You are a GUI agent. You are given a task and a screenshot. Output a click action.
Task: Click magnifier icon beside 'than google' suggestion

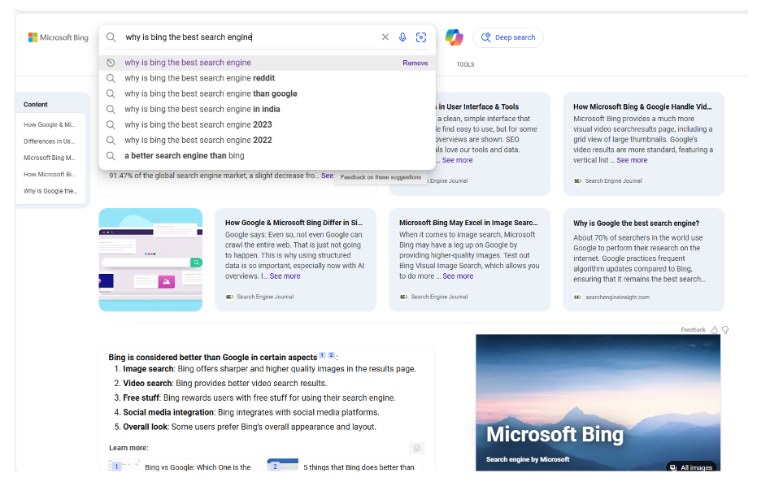point(111,93)
